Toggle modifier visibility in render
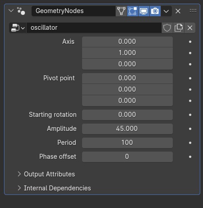The height and width of the screenshot is (208, 203). [155, 11]
